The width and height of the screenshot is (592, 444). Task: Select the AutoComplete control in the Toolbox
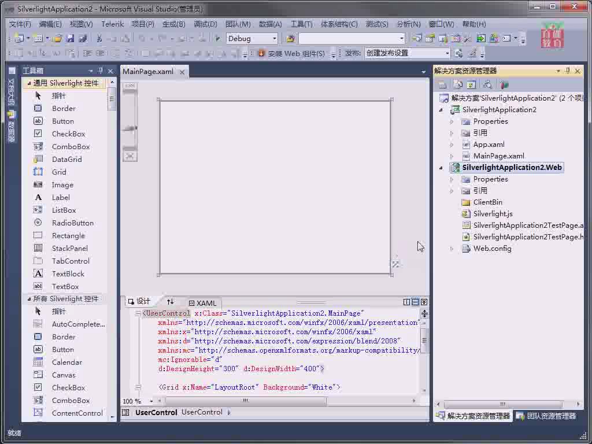78,324
